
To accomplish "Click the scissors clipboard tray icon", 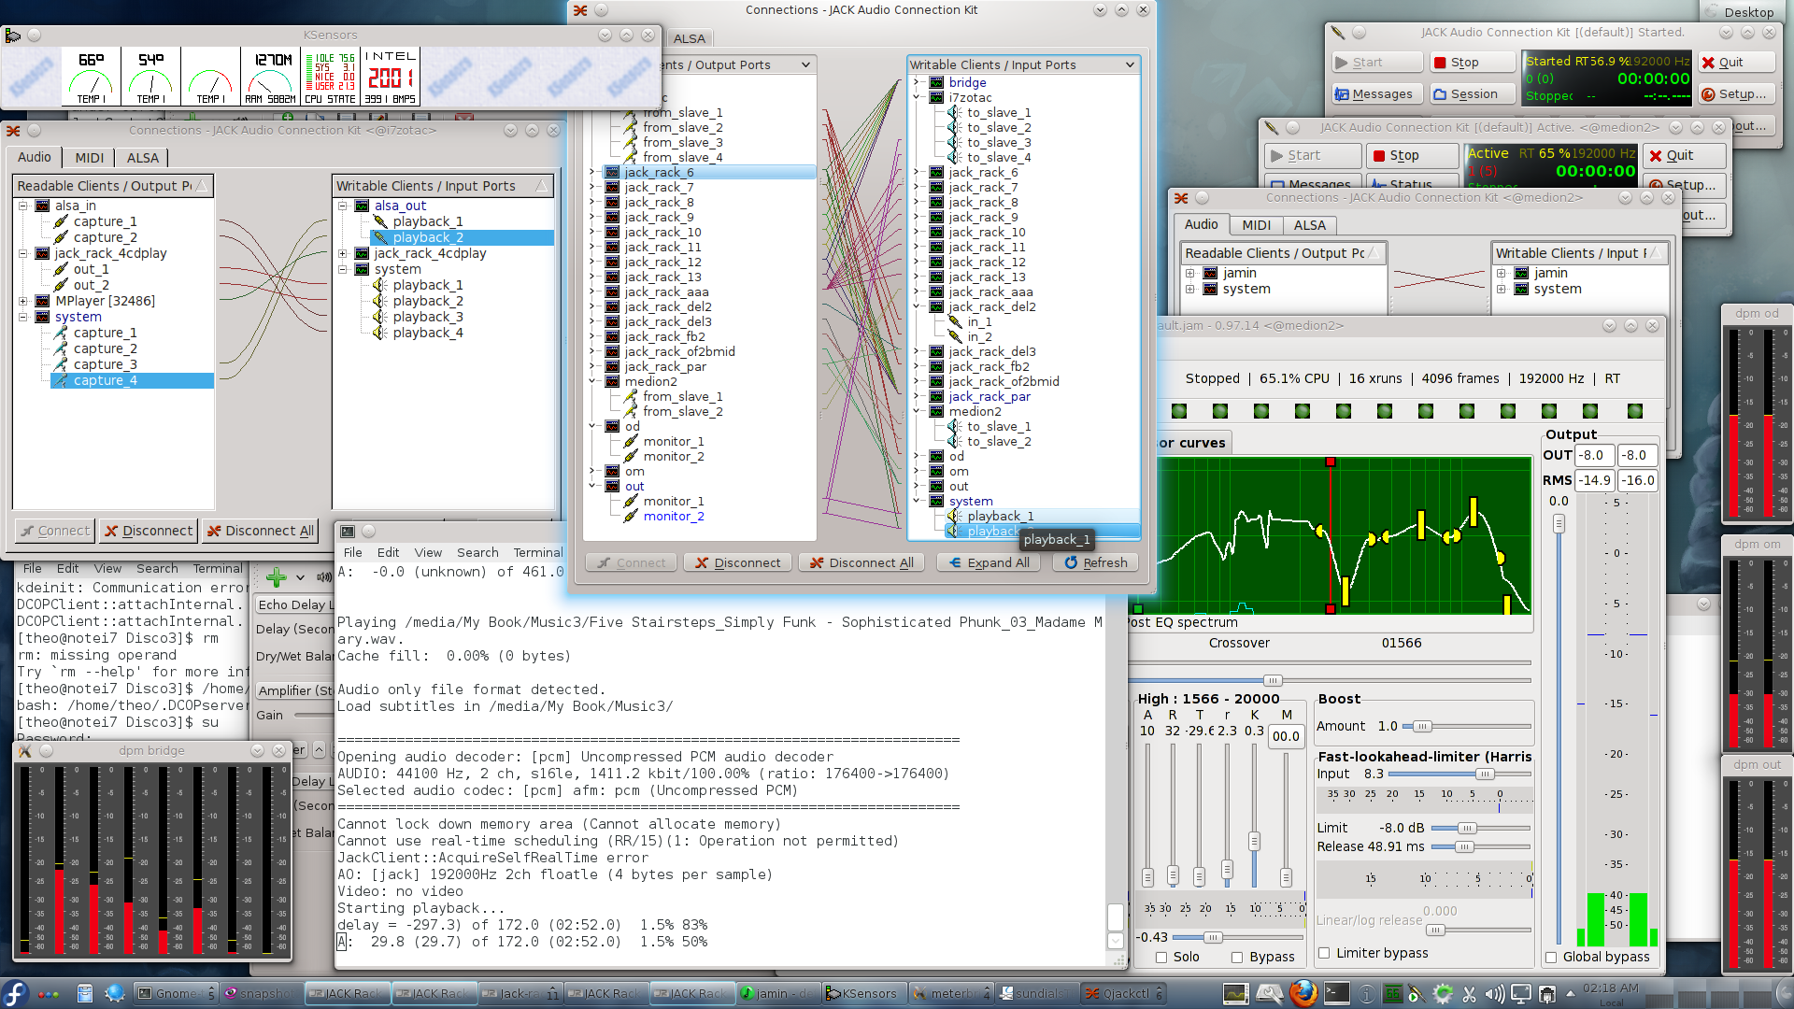I will [1469, 994].
